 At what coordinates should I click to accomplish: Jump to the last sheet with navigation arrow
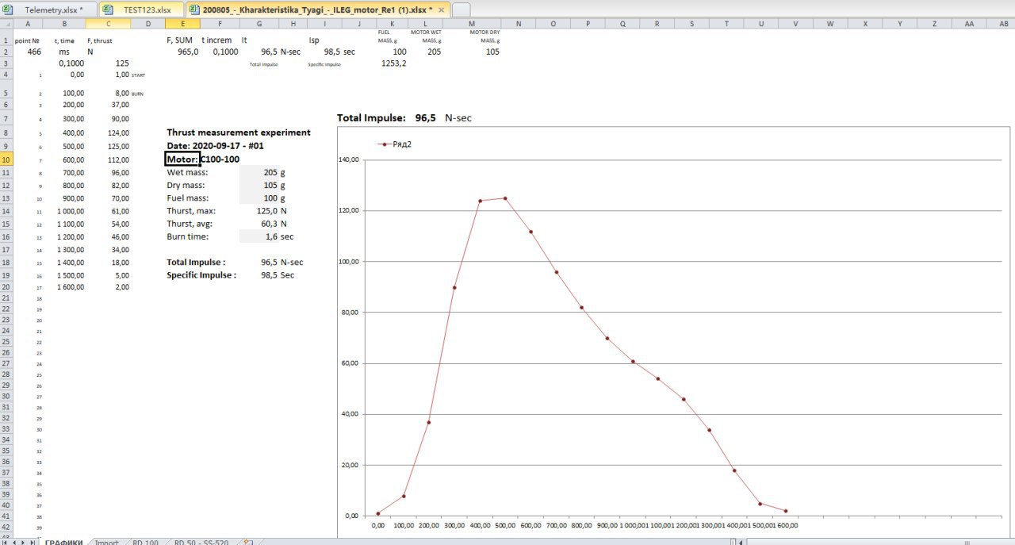click(32, 542)
